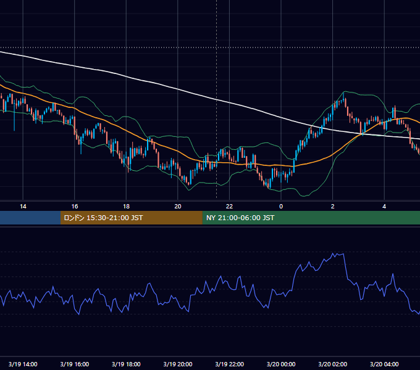Image resolution: width=420 pixels, height=370 pixels.
Task: Click the 18 hour label on price chart axis
Action: [126, 207]
